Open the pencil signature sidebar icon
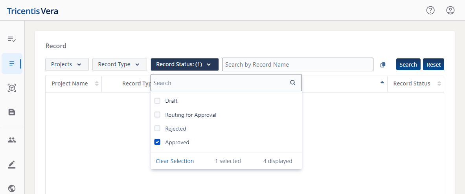This screenshot has height=194, width=465. point(12,165)
